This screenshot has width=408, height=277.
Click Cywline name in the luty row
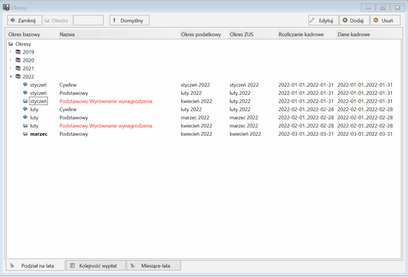[68, 109]
